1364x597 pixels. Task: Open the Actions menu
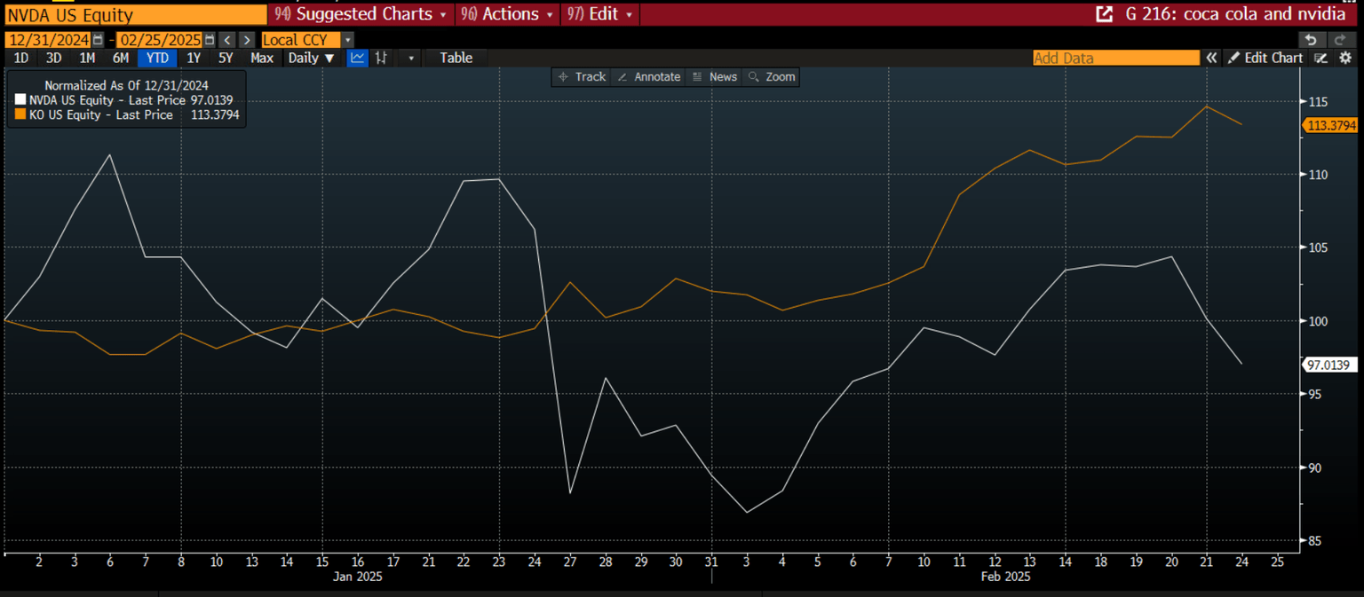tap(508, 14)
